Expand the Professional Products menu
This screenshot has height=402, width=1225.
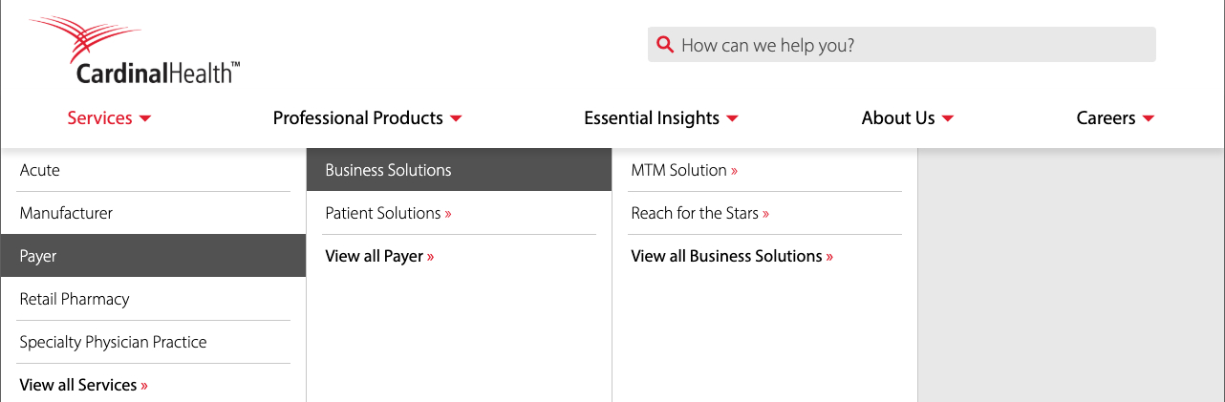coord(367,118)
